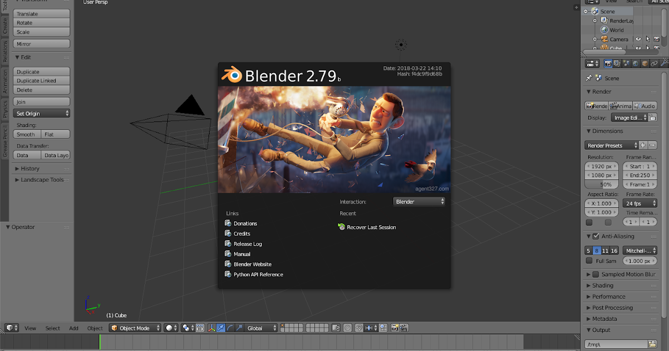Open Global transform orientation dropdown
Image resolution: width=669 pixels, height=351 pixels.
click(261, 328)
